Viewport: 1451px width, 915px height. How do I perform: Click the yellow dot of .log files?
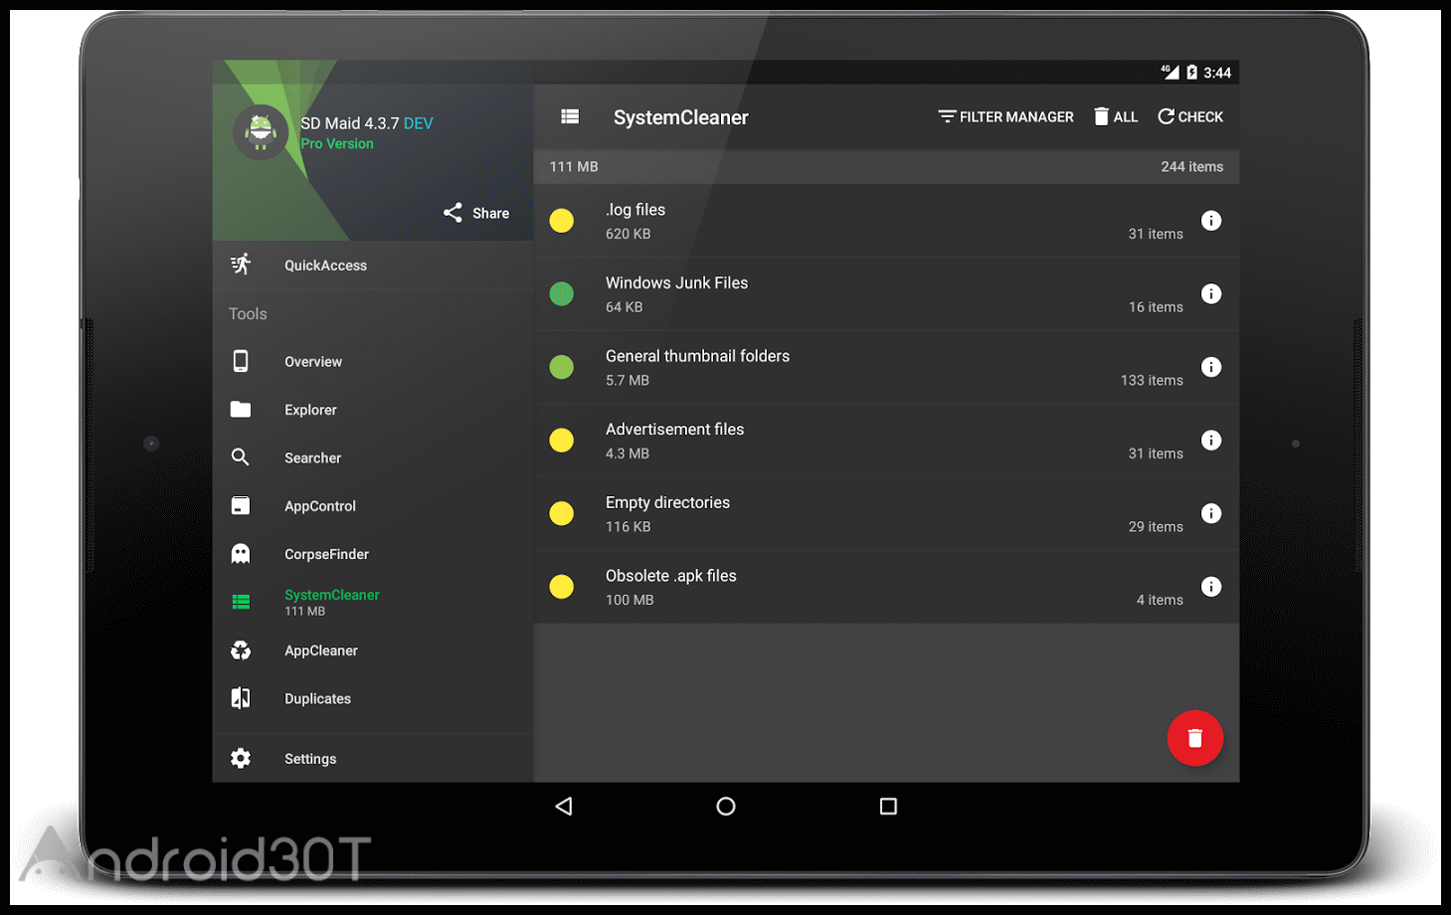562,221
